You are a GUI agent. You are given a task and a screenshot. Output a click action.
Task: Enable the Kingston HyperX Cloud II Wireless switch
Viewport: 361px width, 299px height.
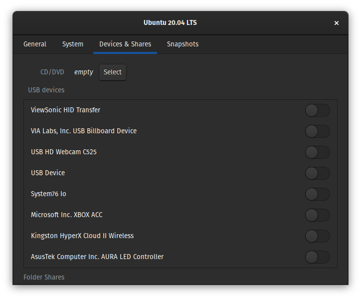coord(317,236)
